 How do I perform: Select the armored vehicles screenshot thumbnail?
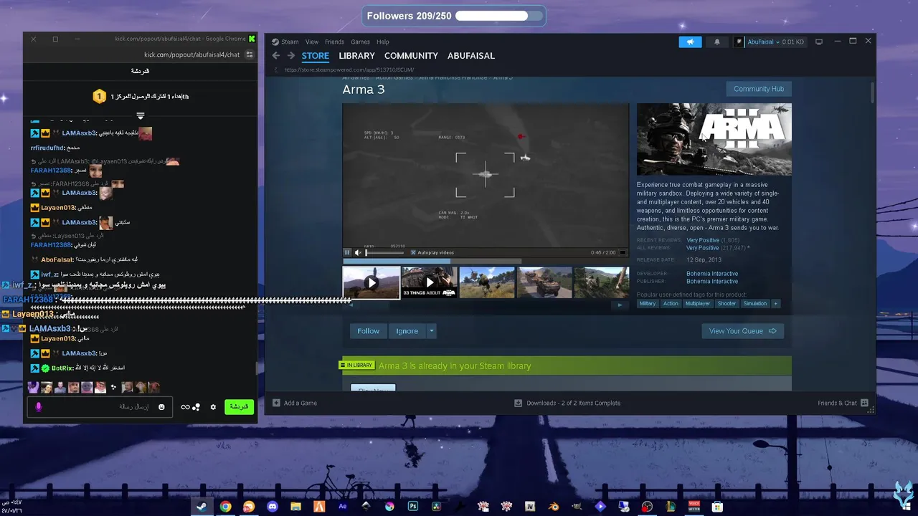coord(545,282)
